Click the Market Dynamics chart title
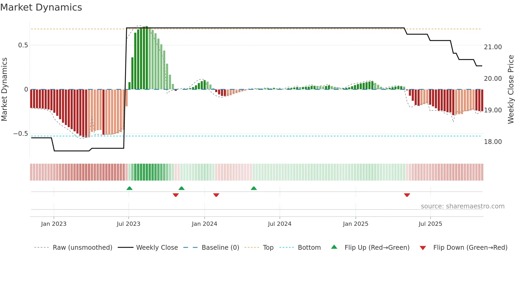This screenshot has height=290, width=515. (x=41, y=7)
